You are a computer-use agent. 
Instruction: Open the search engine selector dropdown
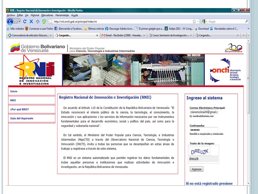(204, 22)
